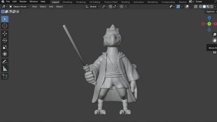Open the Render menu
The image size is (217, 122).
[x=23, y=2]
